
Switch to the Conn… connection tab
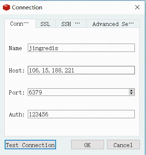(20, 23)
